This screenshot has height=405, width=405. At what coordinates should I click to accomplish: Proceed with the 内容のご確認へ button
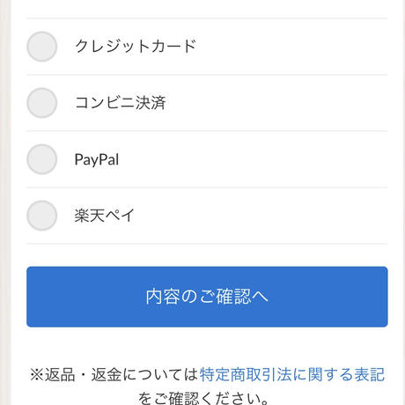coord(207,297)
